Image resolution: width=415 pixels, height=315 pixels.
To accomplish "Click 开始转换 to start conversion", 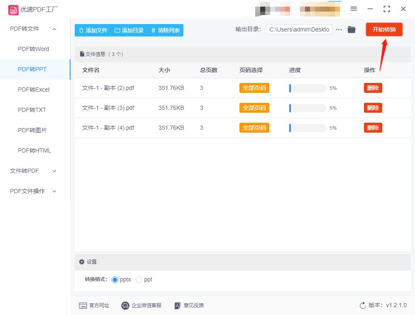I will click(384, 29).
